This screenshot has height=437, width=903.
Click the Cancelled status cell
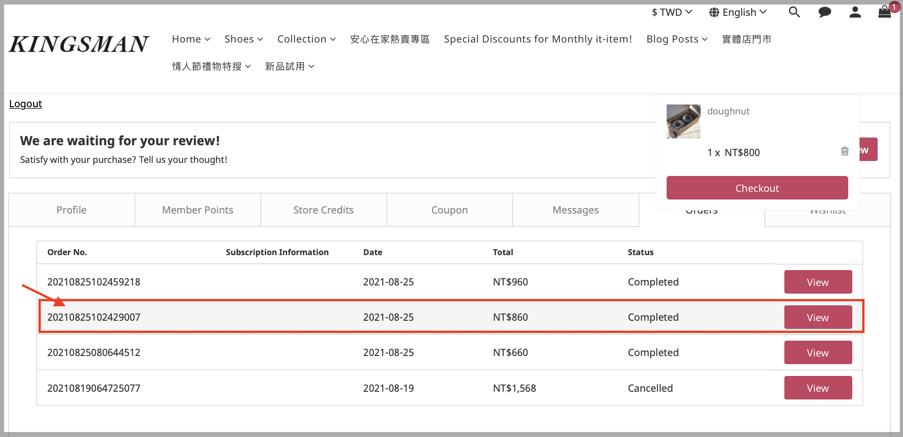click(x=650, y=388)
